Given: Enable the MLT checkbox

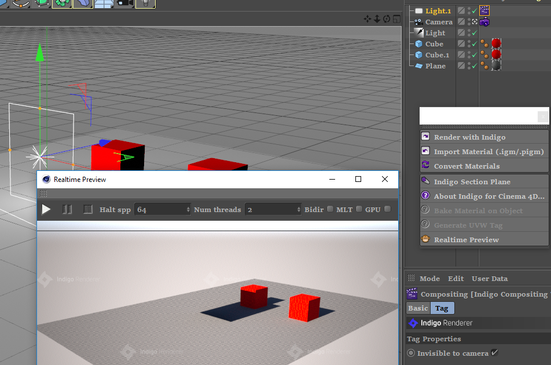Looking at the screenshot, I should (359, 210).
